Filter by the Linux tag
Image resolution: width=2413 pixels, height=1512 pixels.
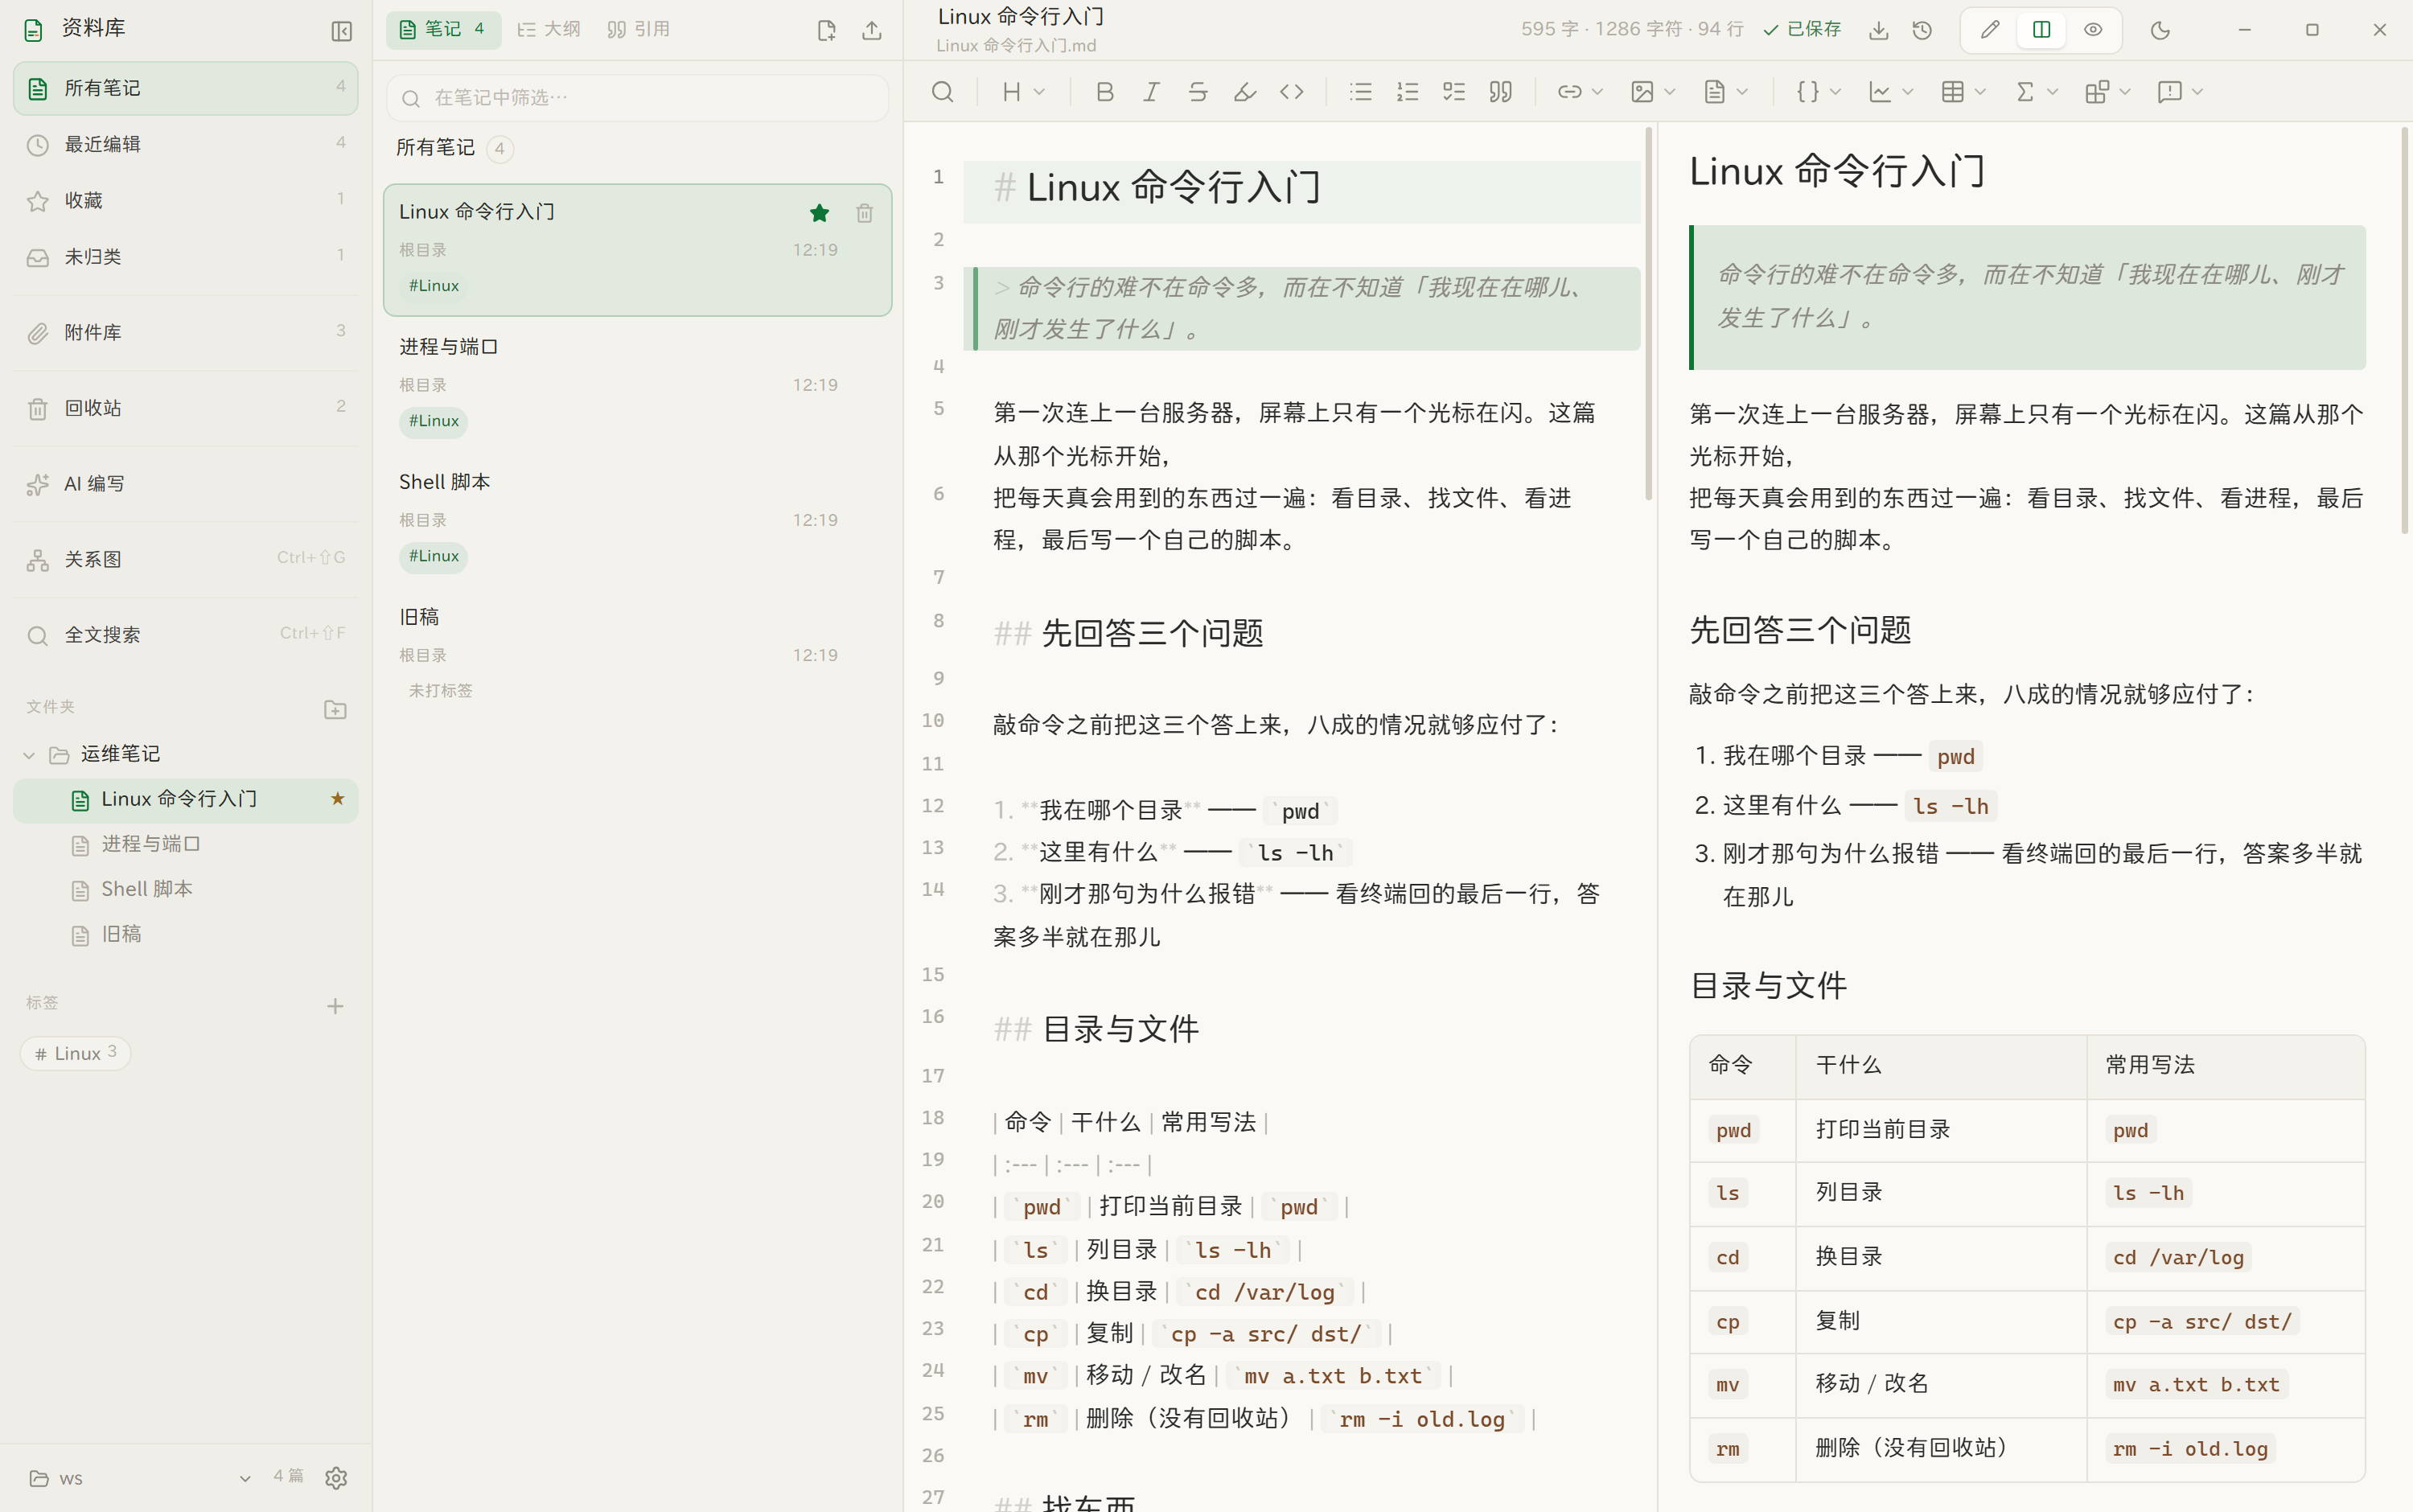pos(76,1053)
